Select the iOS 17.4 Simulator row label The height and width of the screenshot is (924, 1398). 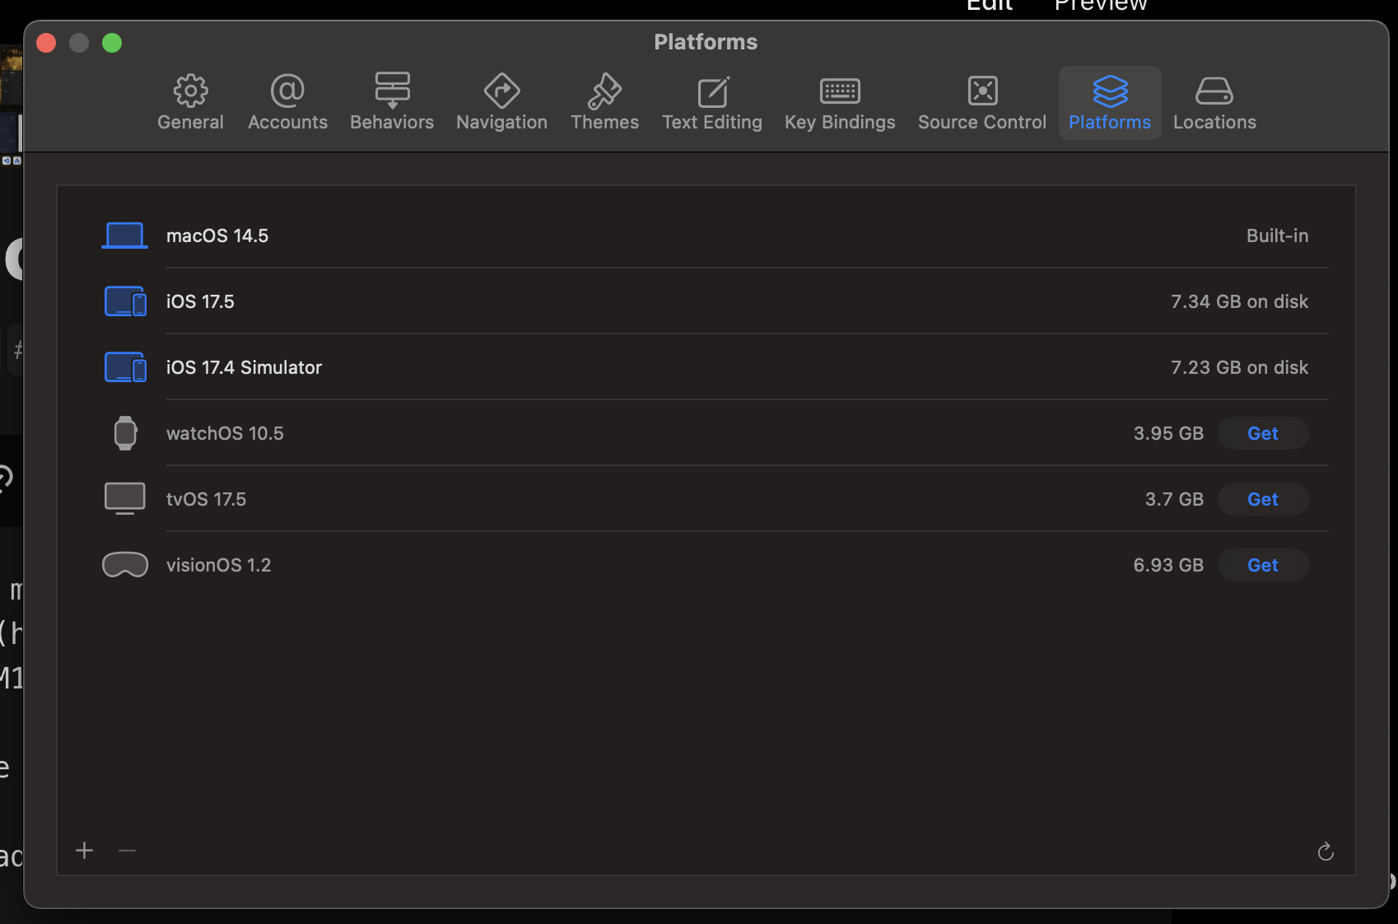pos(244,367)
